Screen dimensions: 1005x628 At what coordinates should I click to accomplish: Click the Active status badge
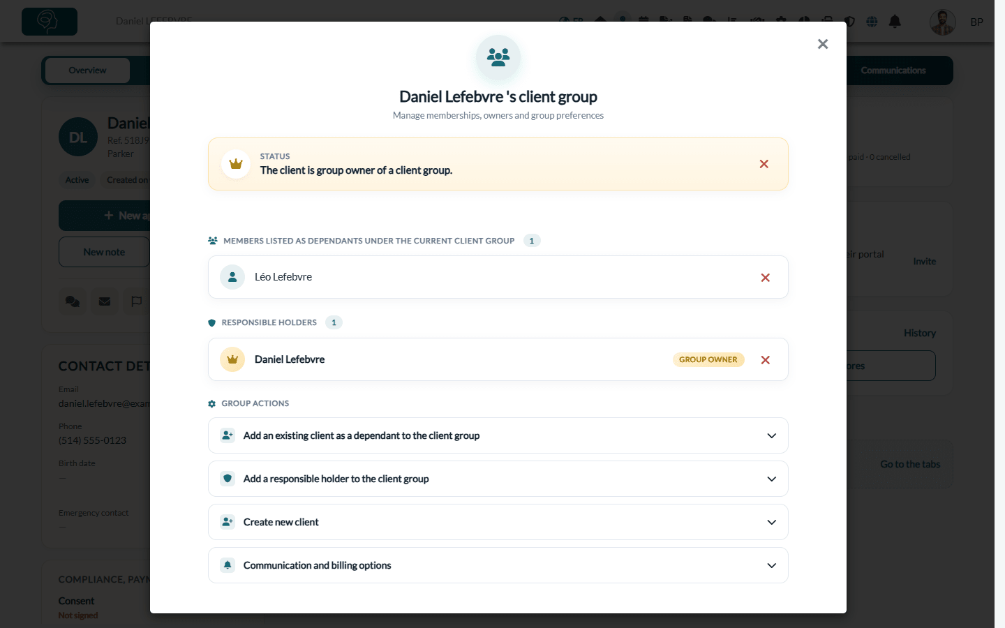point(77,180)
